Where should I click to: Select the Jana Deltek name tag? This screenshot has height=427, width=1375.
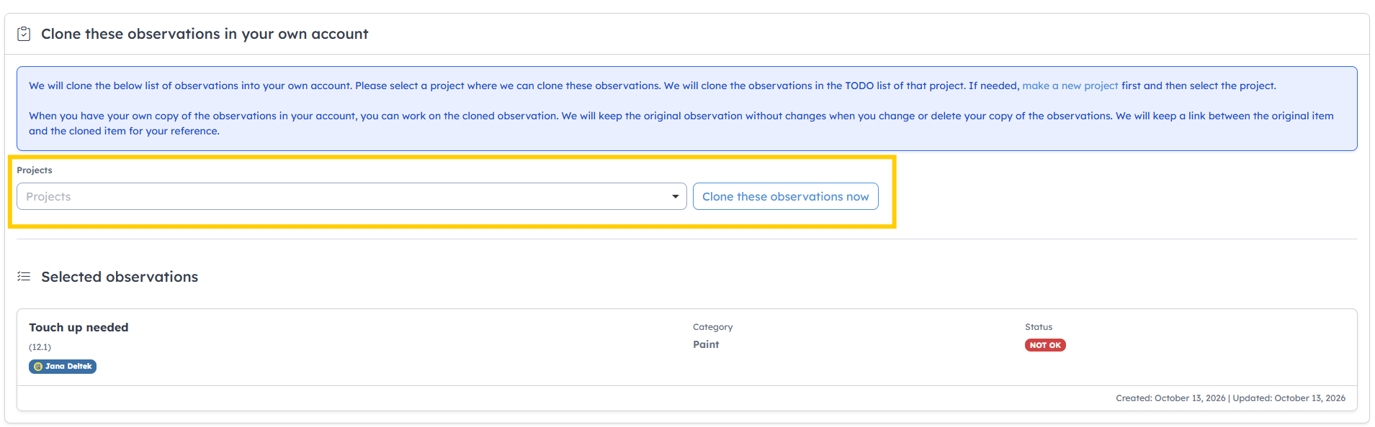63,367
